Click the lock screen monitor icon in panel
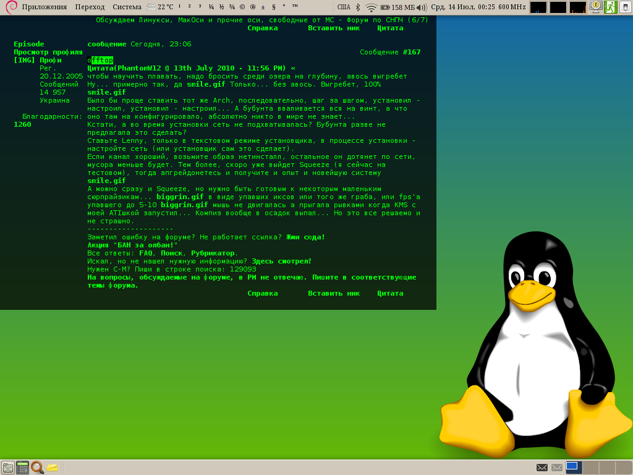This screenshot has width=633, height=475. pos(596,7)
